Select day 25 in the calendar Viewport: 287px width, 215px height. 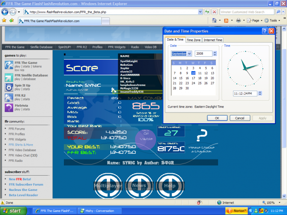200,83
